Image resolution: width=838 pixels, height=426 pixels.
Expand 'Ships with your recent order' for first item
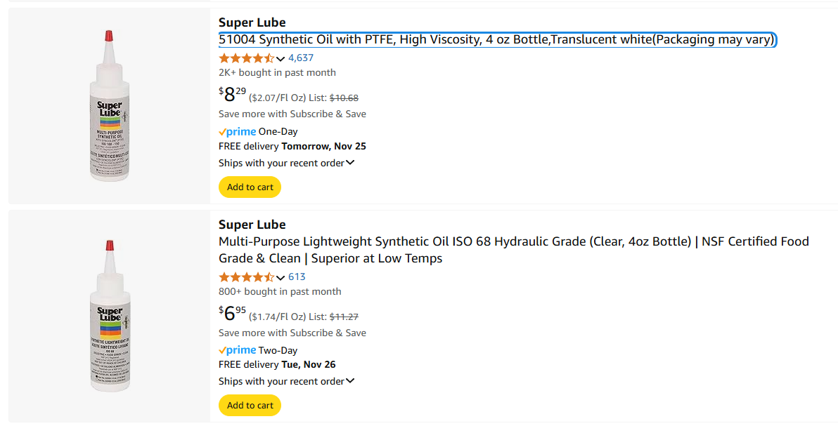coord(286,163)
